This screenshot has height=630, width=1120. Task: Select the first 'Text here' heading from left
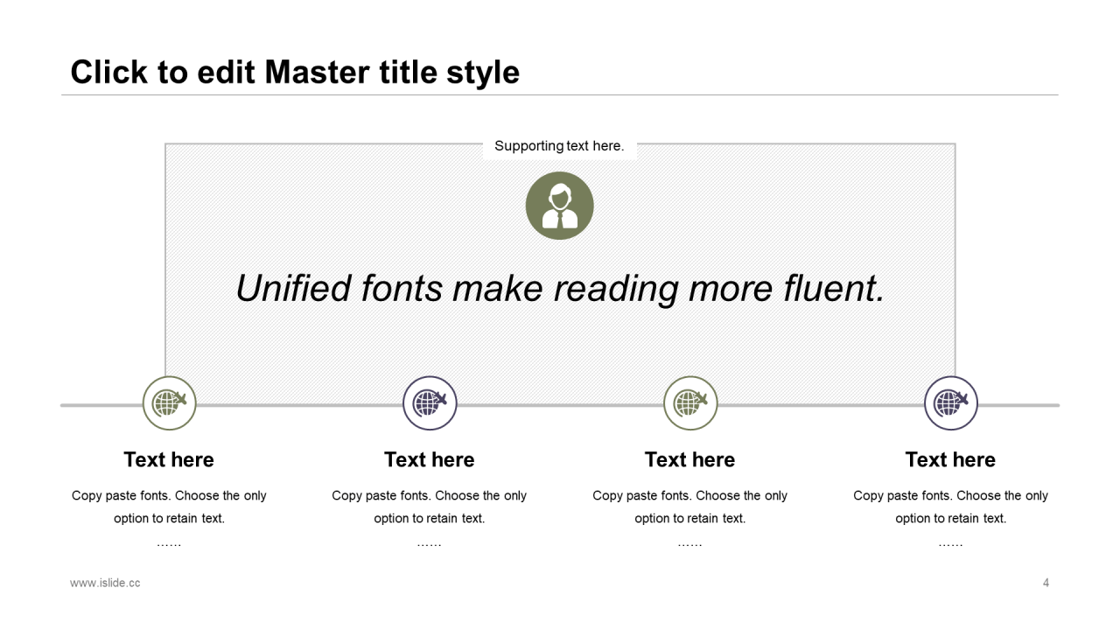point(169,459)
